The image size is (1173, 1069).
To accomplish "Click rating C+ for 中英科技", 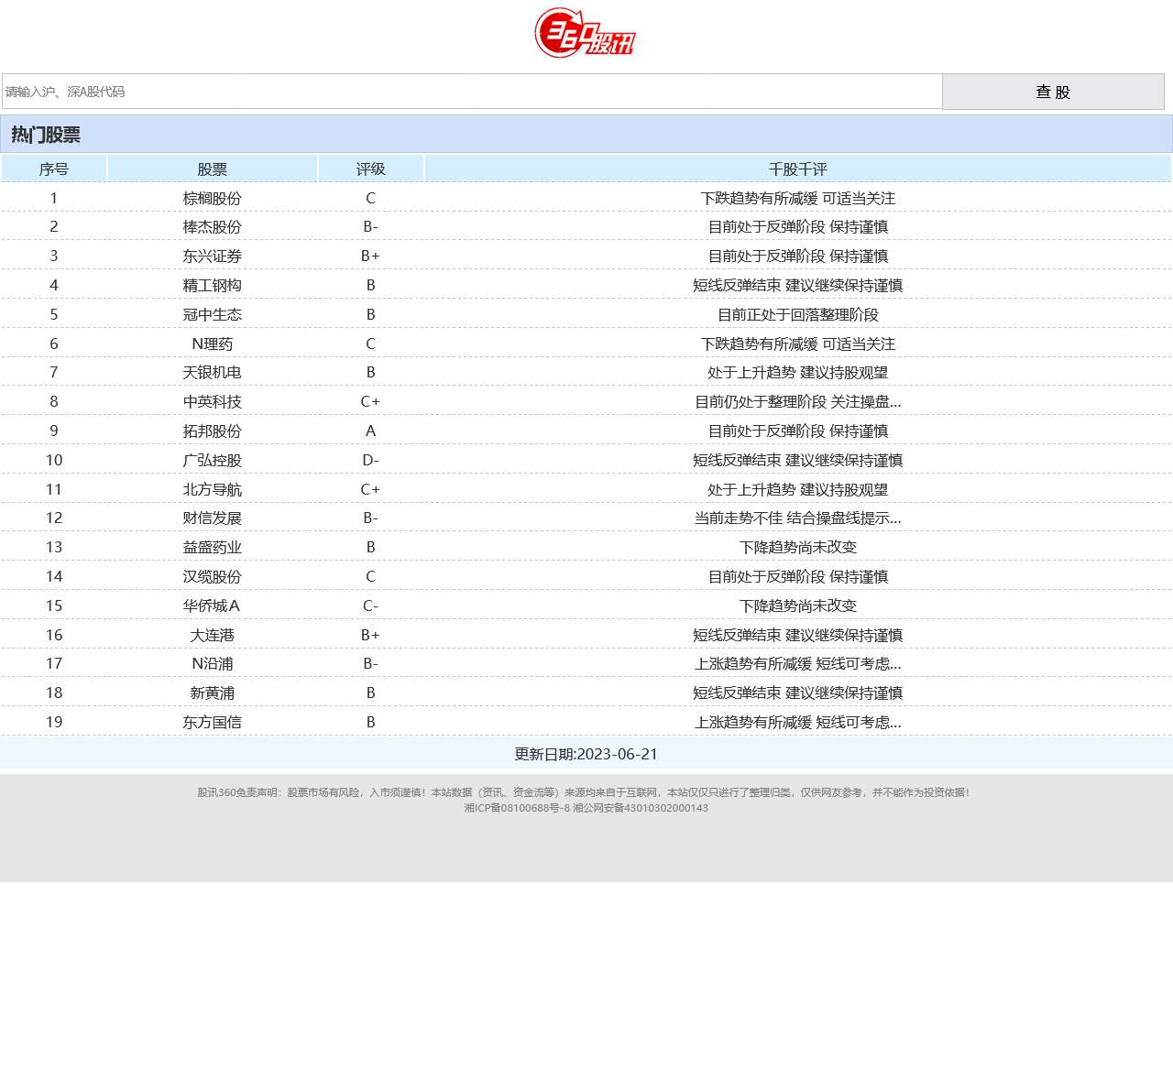I will (370, 401).
